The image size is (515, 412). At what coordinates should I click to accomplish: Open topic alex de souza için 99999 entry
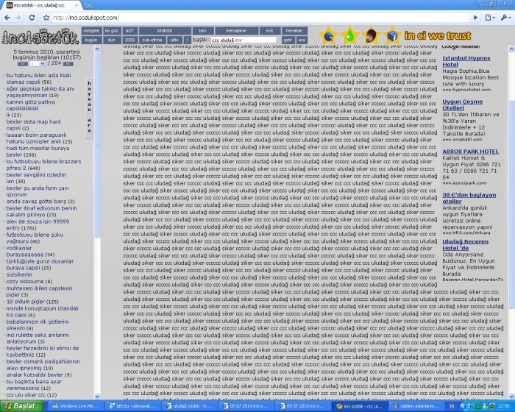click(38, 224)
